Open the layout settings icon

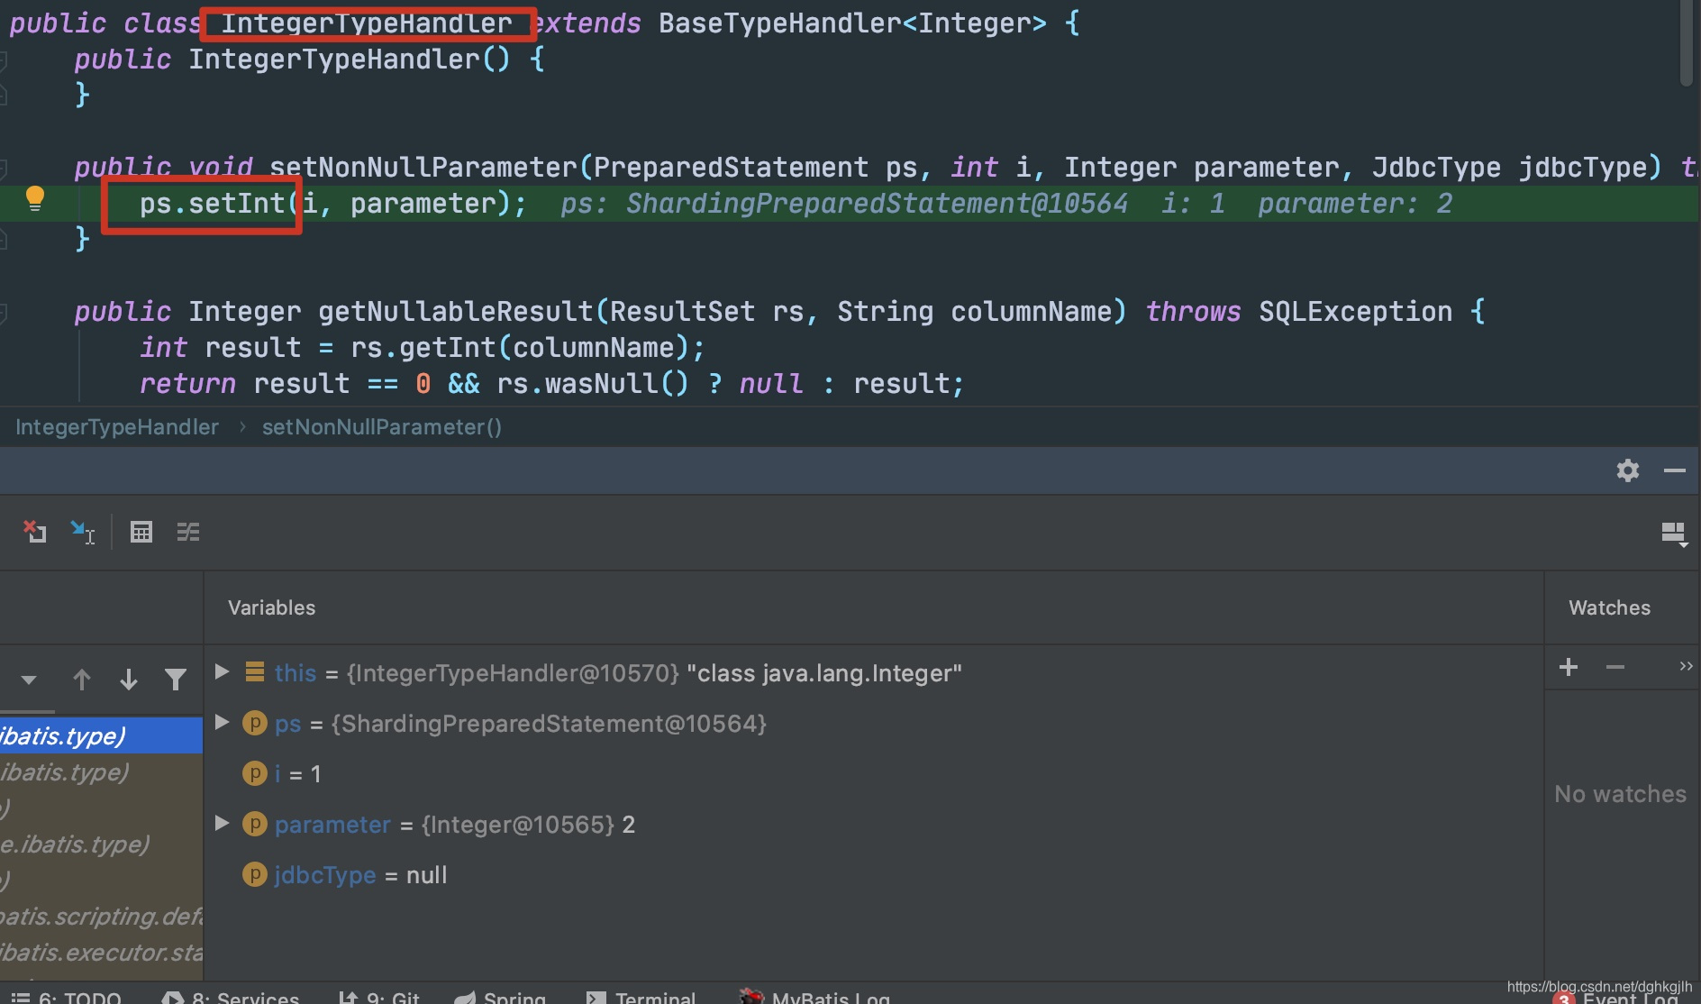[x=1674, y=534]
